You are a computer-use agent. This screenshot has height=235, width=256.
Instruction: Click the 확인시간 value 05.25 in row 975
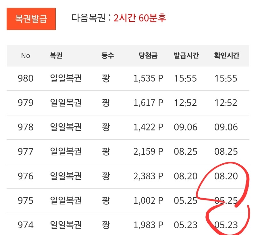point(226,200)
